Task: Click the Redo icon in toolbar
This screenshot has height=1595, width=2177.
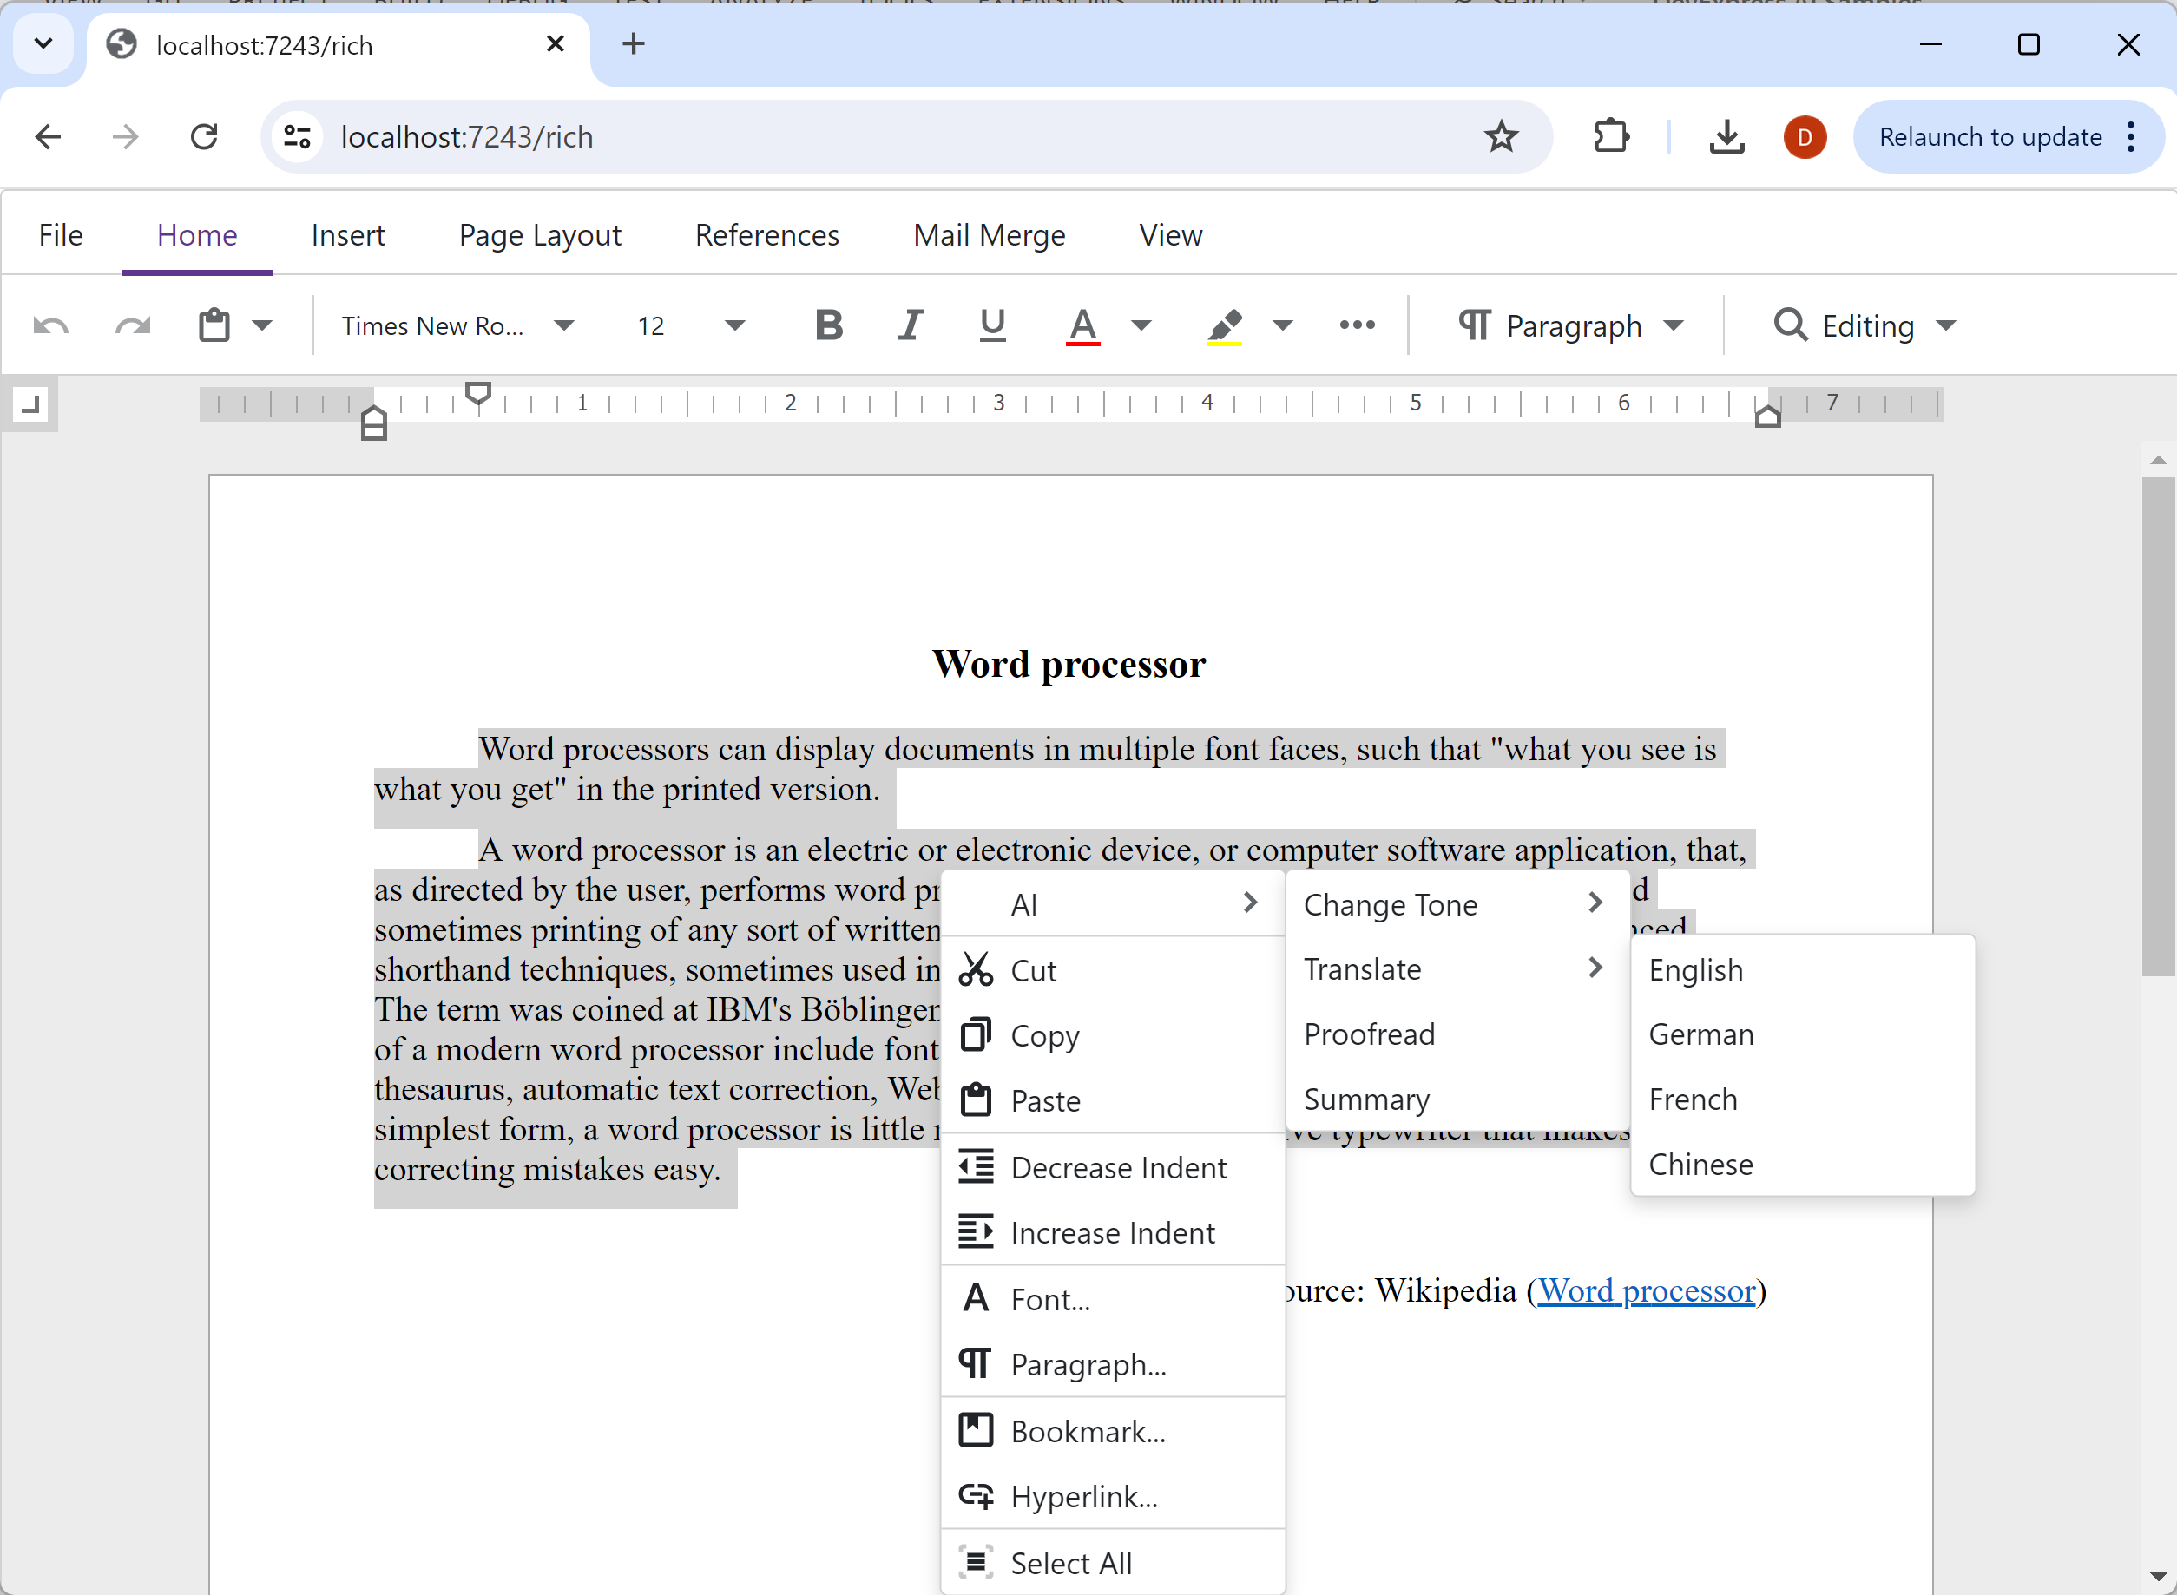Action: point(134,326)
